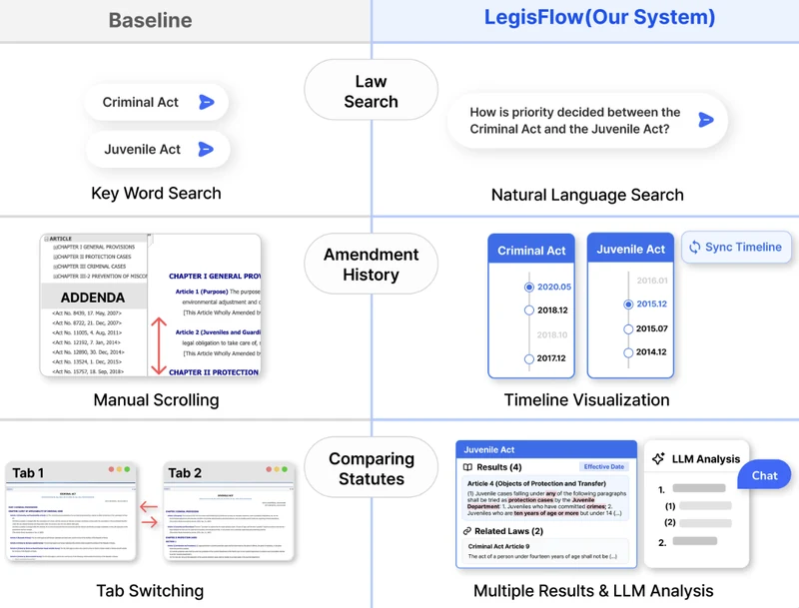Screen dimensions: 799x608
Task: Open Article 4 Objects of Protection result
Action: click(x=545, y=498)
